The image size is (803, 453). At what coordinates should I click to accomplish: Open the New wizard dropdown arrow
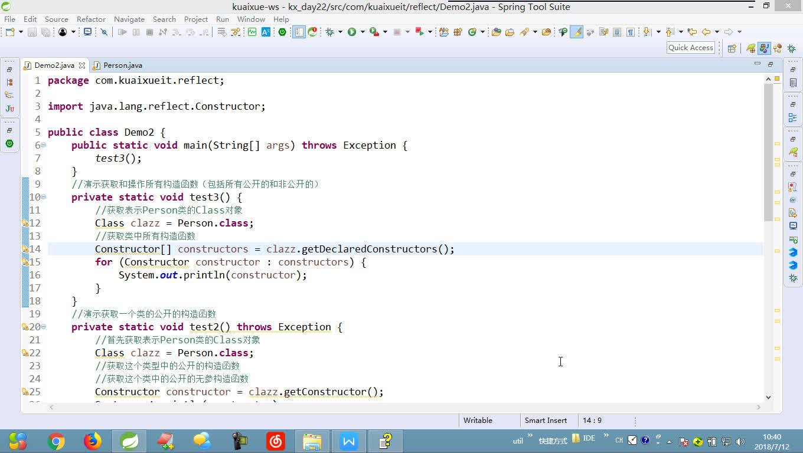pos(21,32)
